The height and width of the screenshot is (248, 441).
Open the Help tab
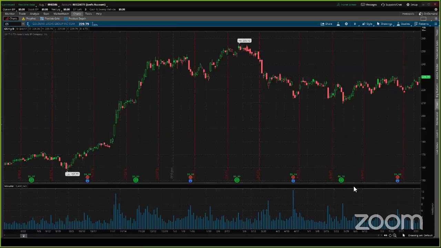(99, 14)
